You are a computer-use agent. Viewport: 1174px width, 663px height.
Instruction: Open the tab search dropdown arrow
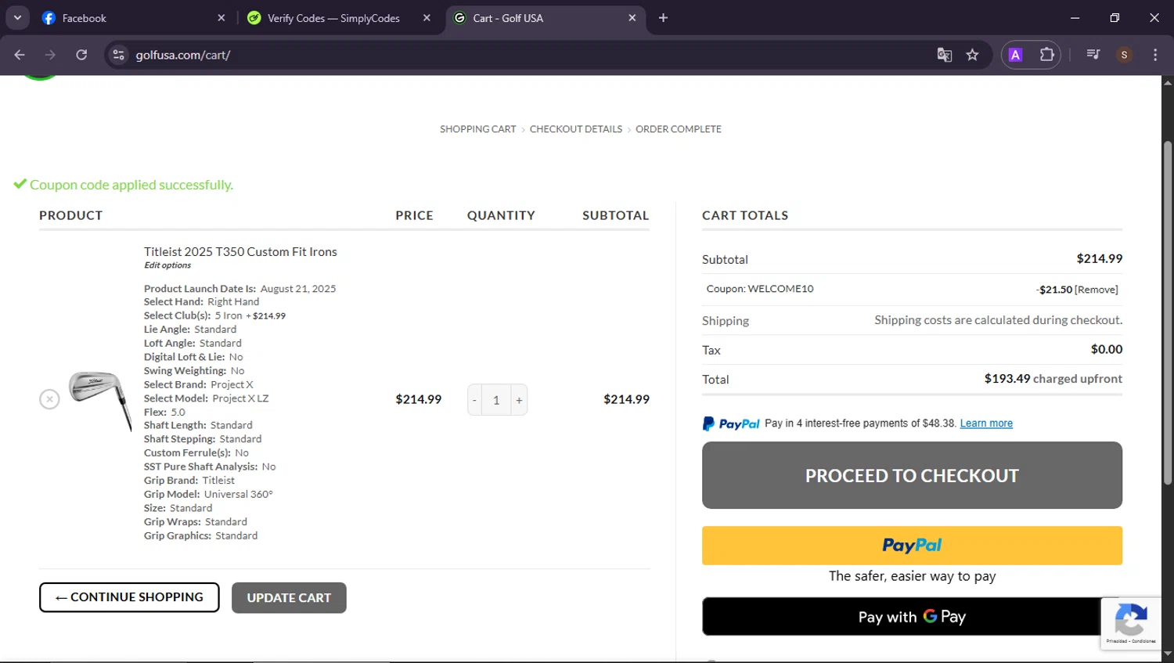click(x=17, y=18)
